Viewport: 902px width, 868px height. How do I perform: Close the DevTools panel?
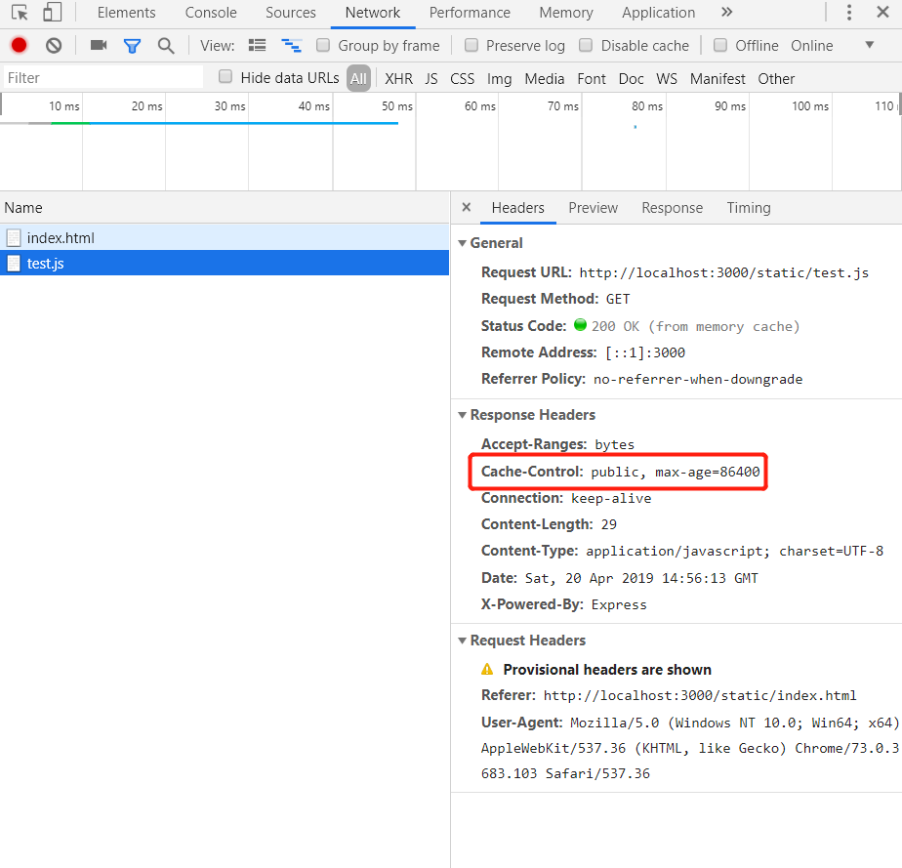point(883,12)
